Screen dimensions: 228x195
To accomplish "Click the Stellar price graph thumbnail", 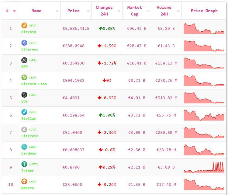I will [x=204, y=115].
